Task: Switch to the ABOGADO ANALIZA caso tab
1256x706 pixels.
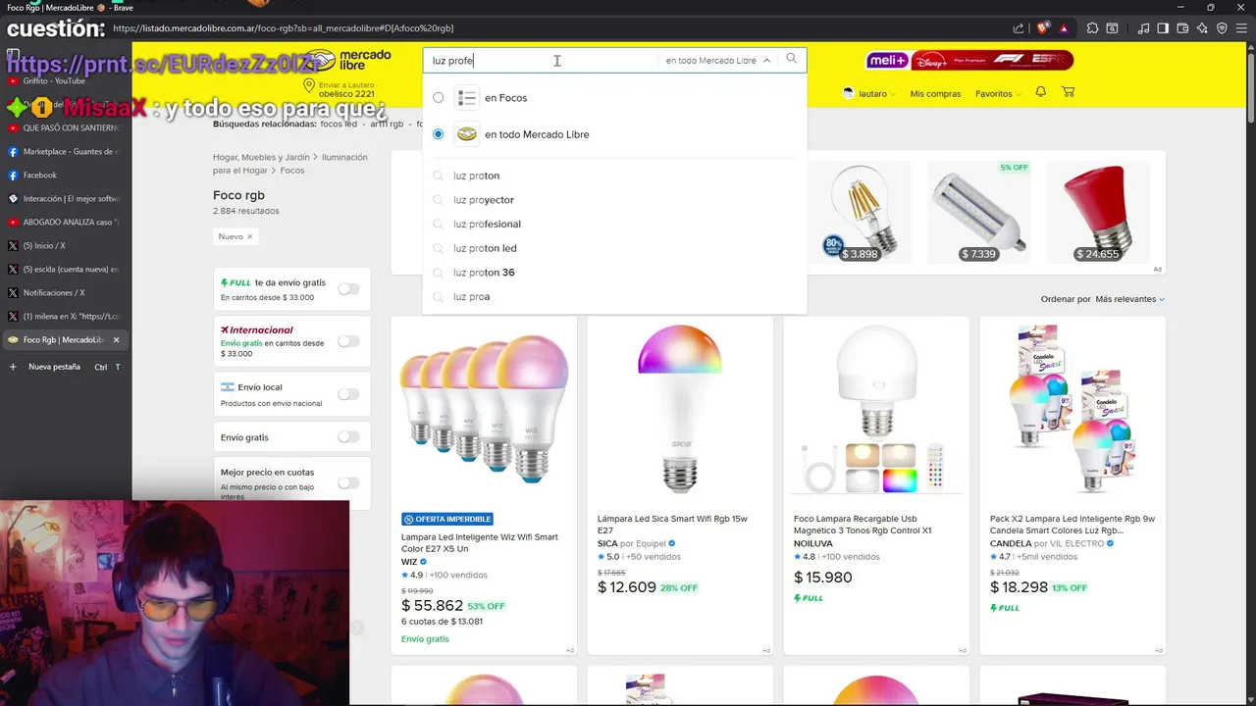Action: tap(64, 222)
